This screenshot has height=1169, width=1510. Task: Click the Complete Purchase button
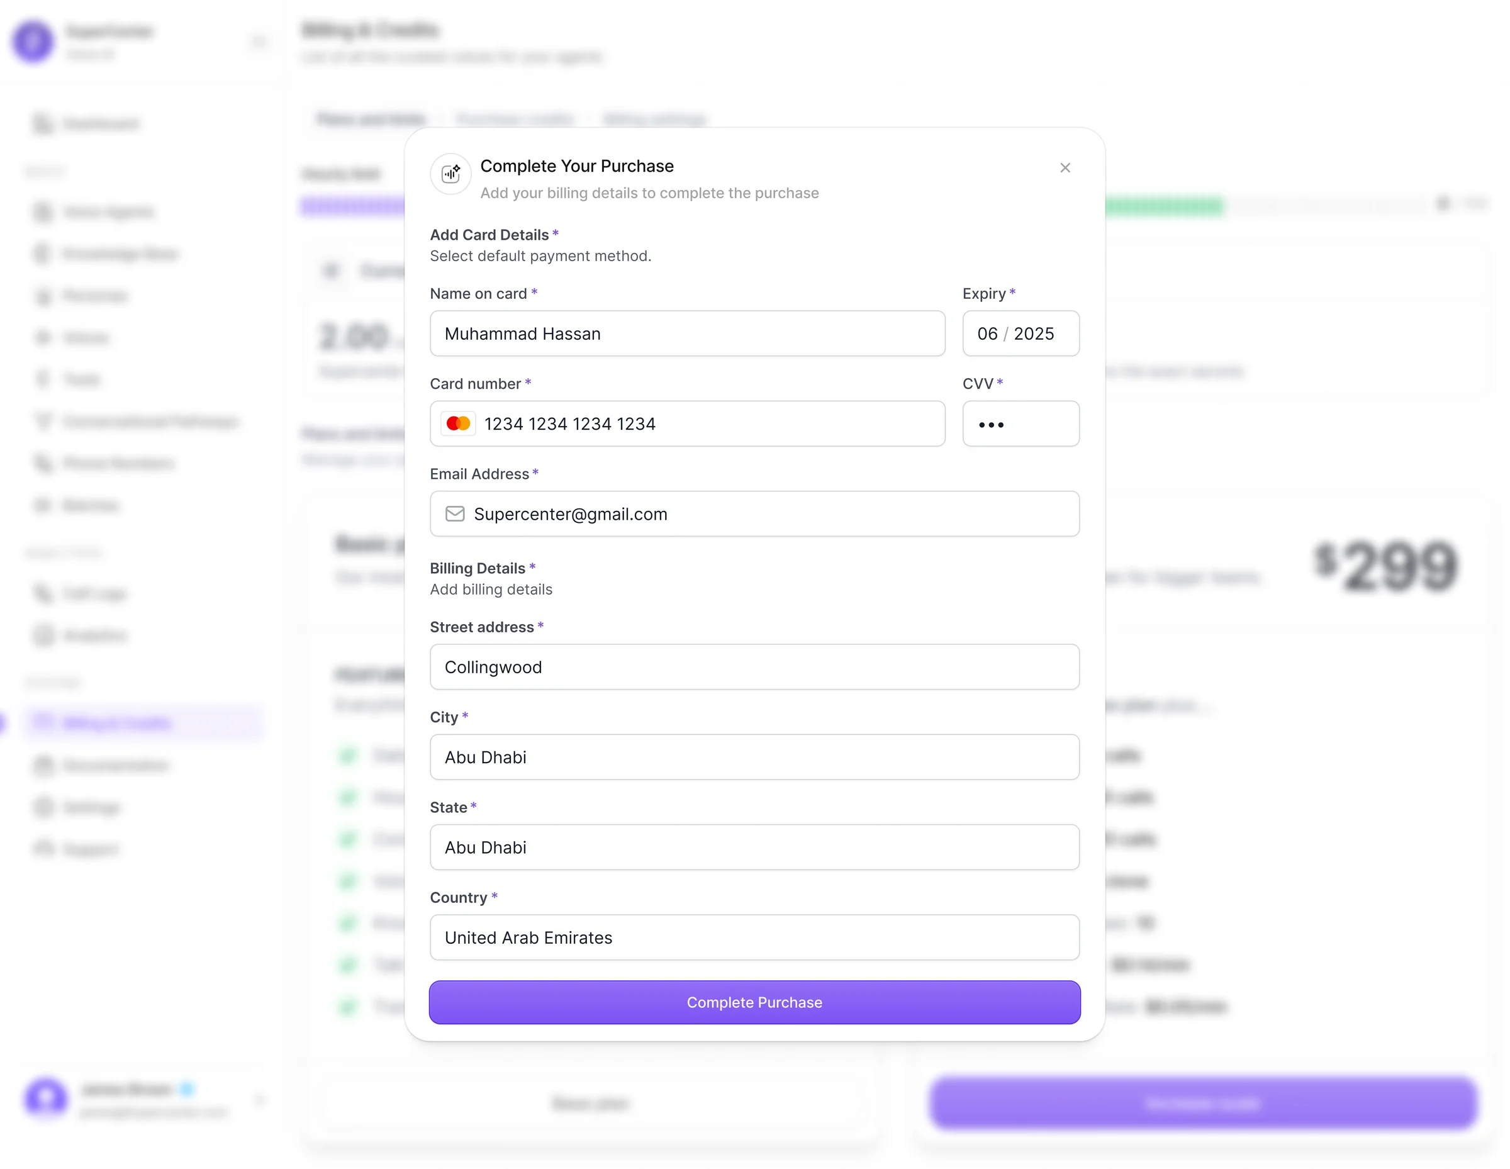(x=754, y=1002)
